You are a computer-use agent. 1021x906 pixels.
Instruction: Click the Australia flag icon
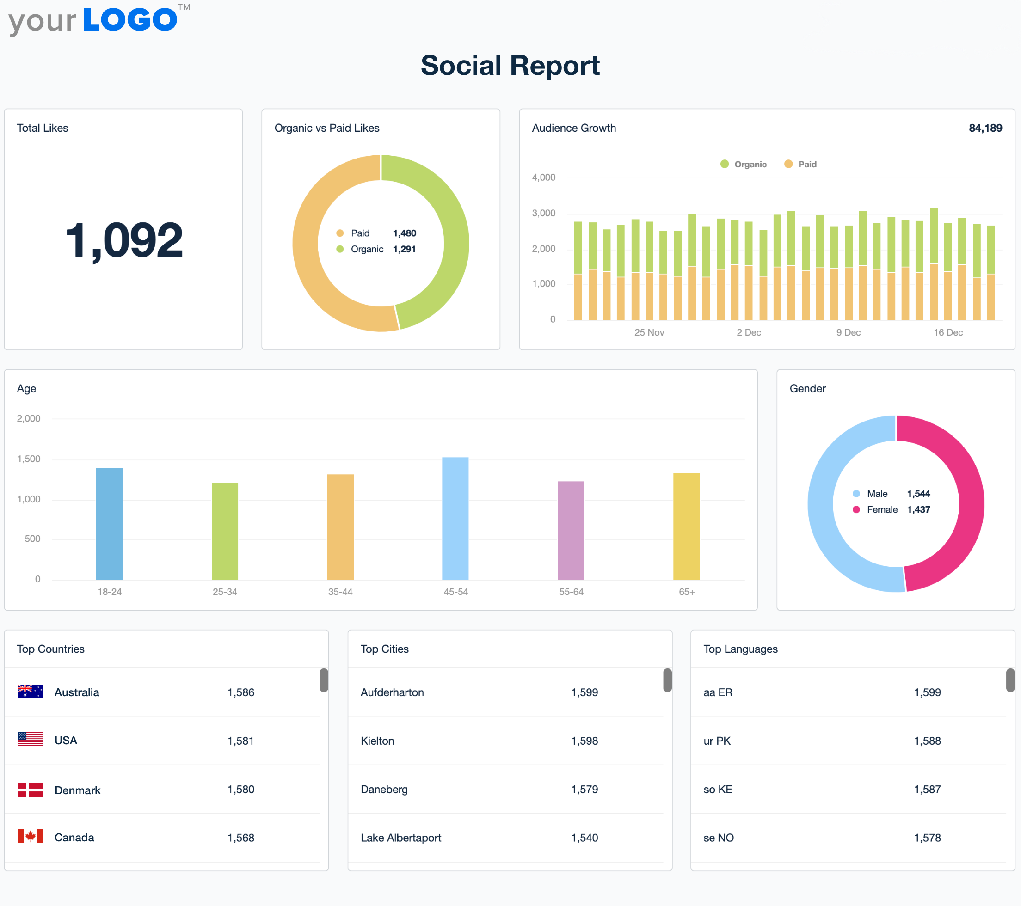point(31,692)
